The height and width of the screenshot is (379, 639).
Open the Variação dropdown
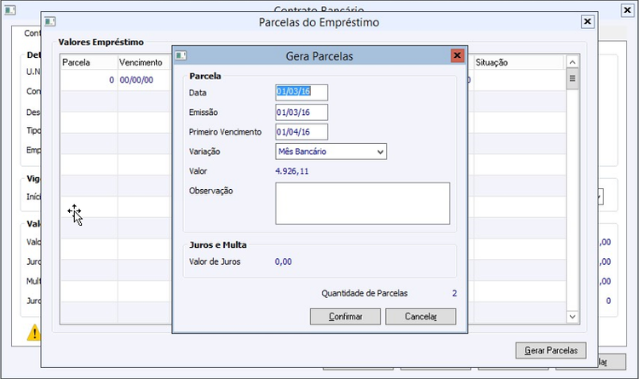(380, 152)
